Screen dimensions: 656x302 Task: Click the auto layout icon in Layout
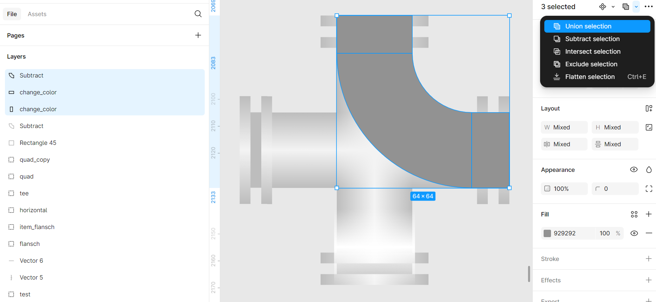point(649,108)
